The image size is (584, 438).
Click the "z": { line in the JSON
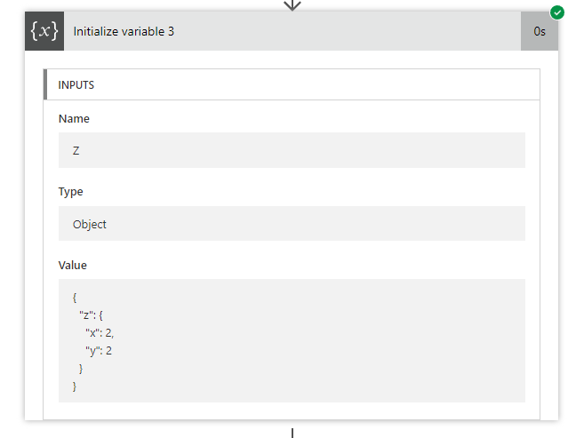click(x=92, y=315)
